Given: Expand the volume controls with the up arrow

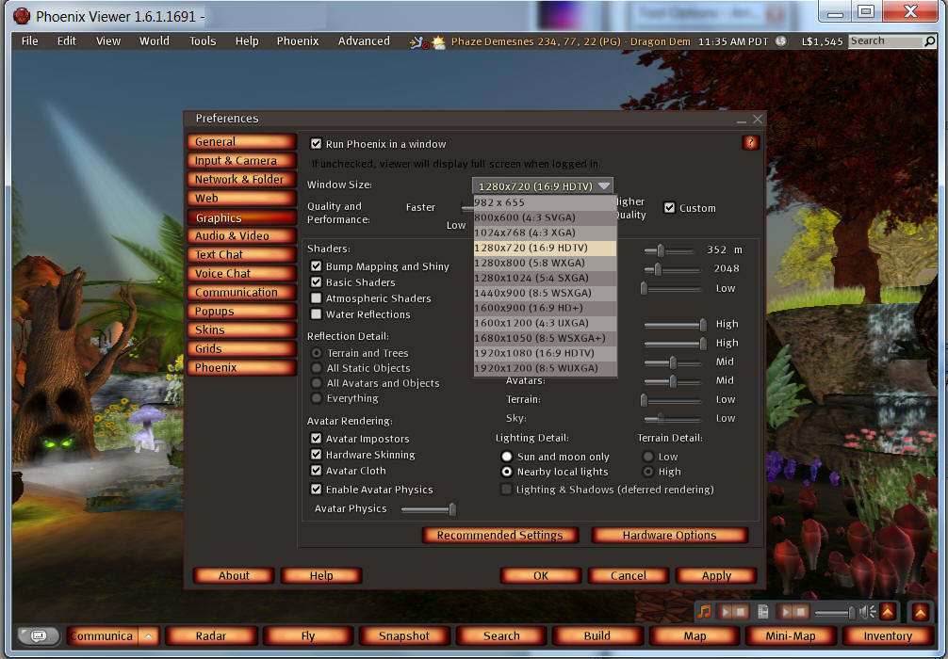Looking at the screenshot, I should click(888, 612).
